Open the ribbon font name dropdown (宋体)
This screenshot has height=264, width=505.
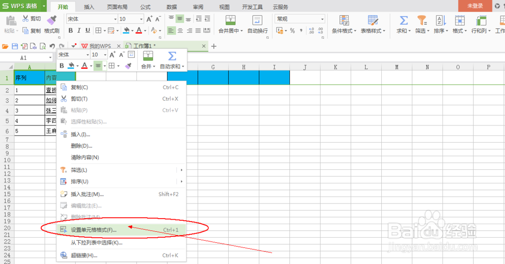(115, 19)
